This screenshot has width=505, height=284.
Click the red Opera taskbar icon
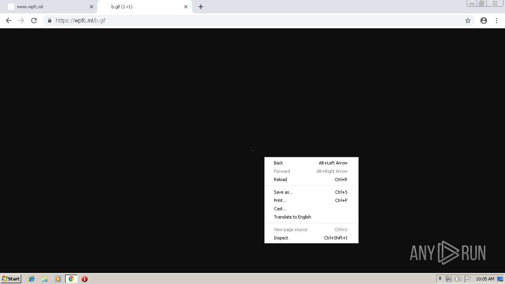point(84,279)
